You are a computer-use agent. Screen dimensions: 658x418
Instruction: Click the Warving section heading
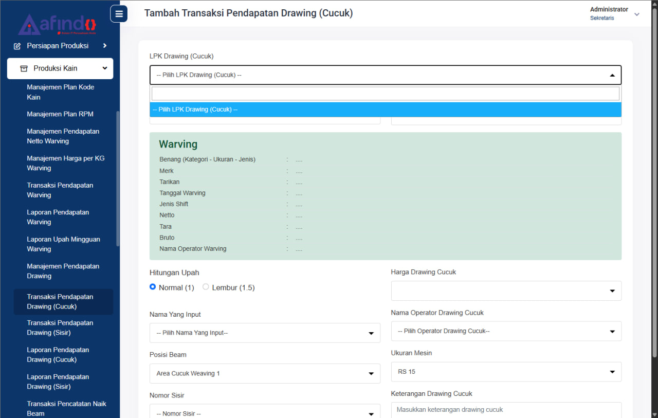(x=178, y=144)
